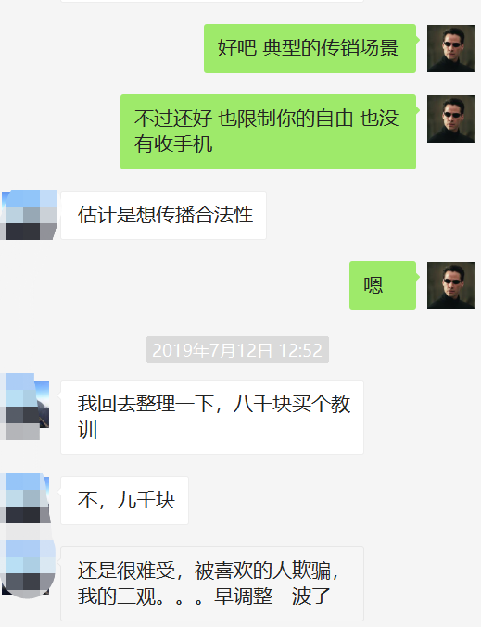Click '我的三观。。。早调整一波了' line of text
The height and width of the screenshot is (627, 481).
(x=204, y=596)
